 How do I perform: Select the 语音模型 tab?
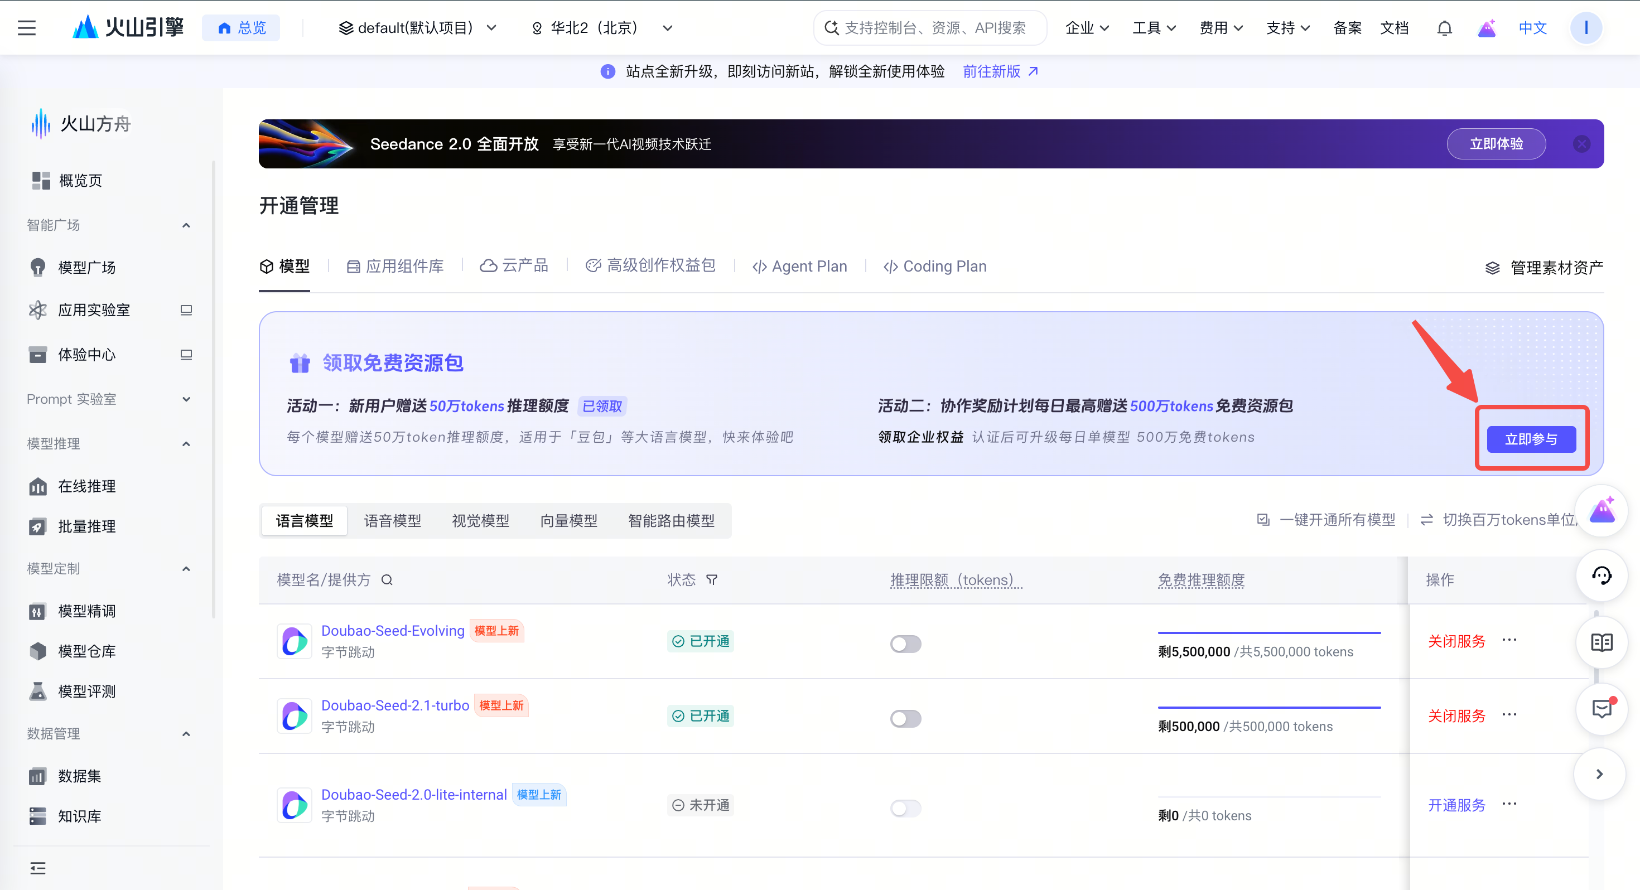[x=392, y=521]
